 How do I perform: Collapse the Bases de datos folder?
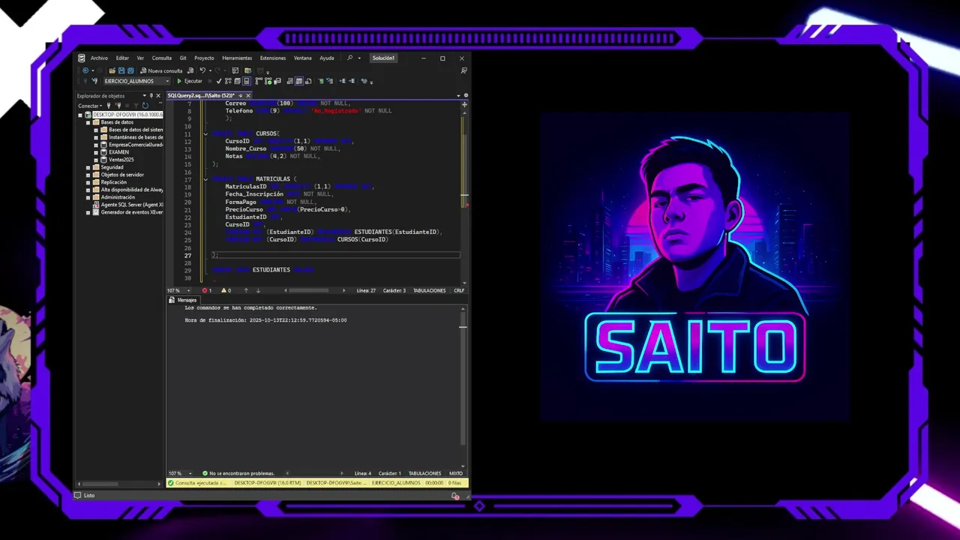point(88,122)
